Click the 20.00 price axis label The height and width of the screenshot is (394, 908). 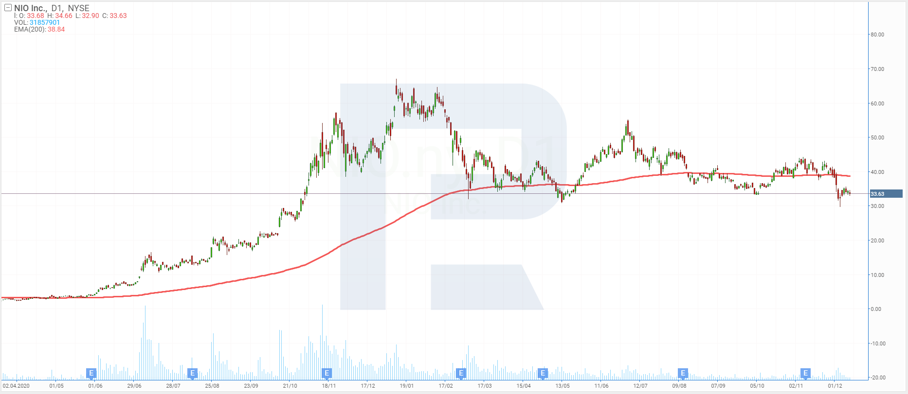[877, 240]
